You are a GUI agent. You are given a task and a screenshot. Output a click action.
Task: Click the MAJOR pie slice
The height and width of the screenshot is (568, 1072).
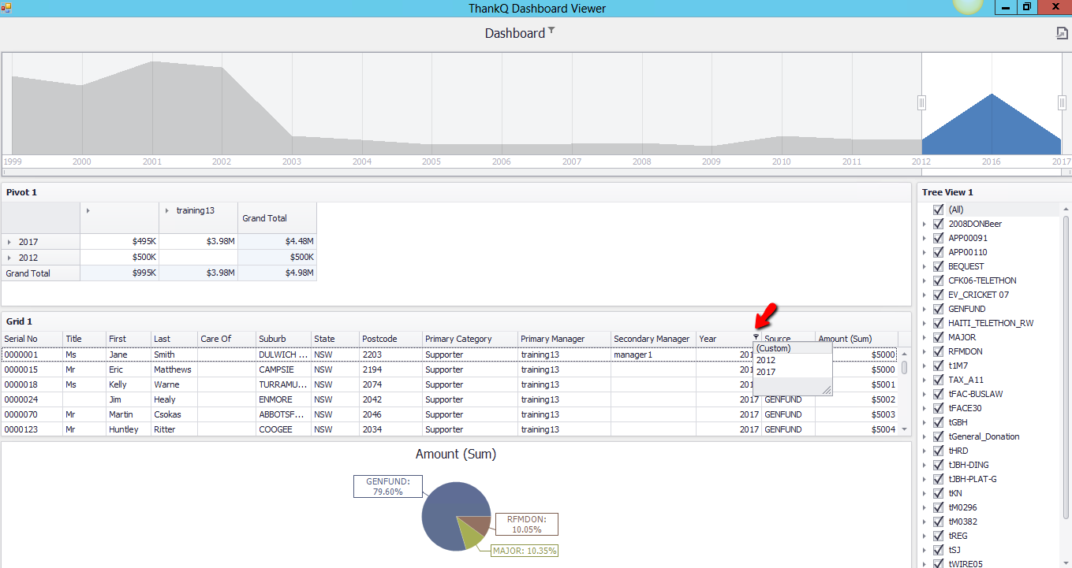470,536
